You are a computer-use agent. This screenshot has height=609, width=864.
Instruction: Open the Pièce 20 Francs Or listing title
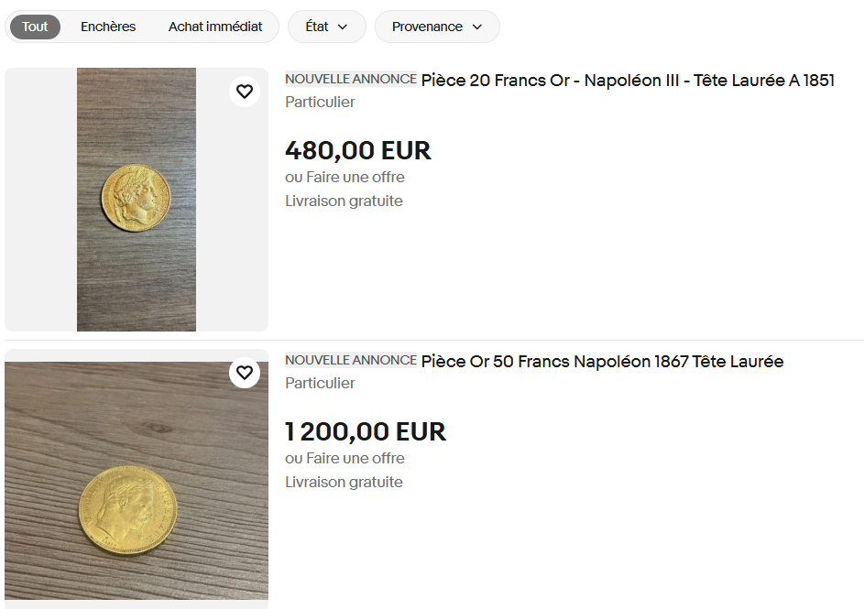click(x=628, y=81)
